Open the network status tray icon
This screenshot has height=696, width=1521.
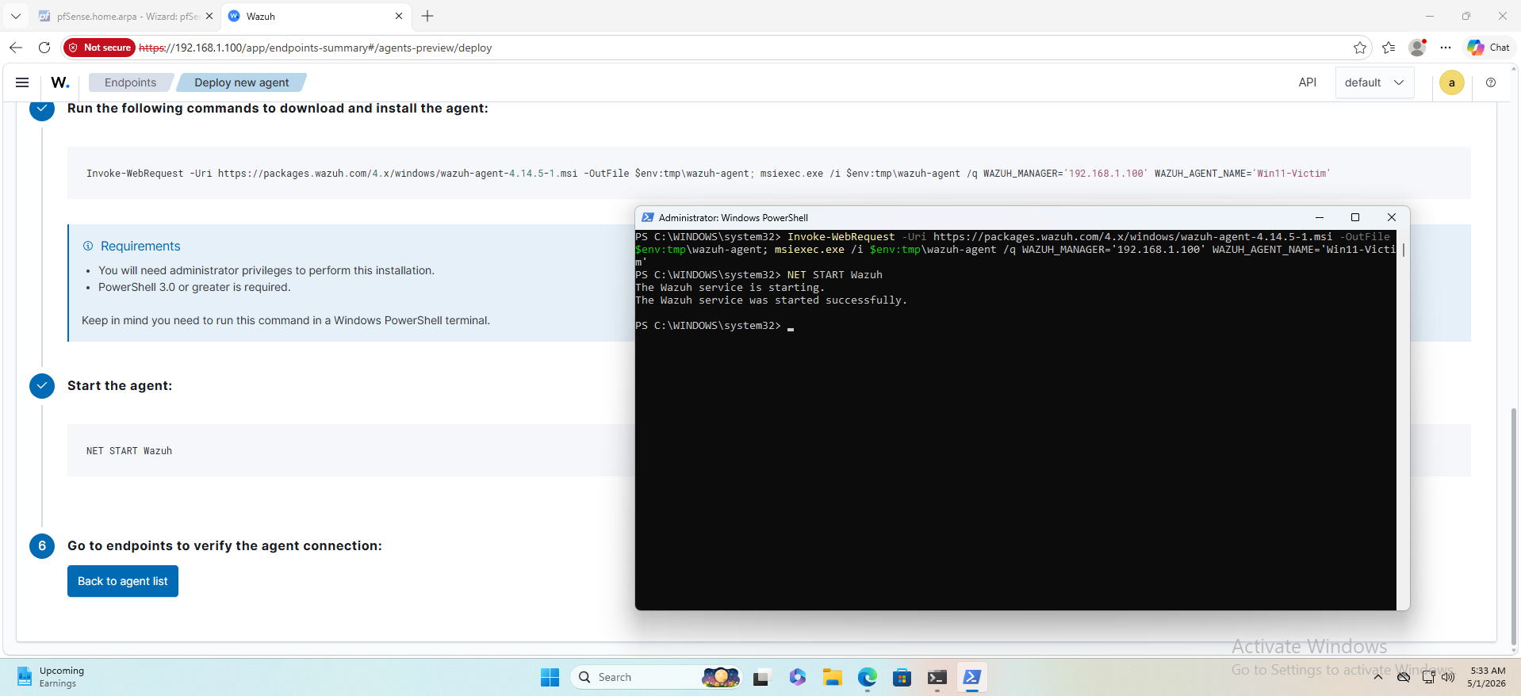click(1427, 677)
